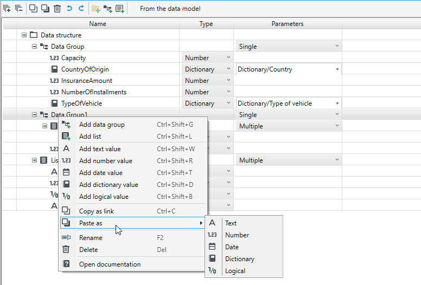Click the Name column header
This screenshot has height=285, width=421.
coord(98,24)
